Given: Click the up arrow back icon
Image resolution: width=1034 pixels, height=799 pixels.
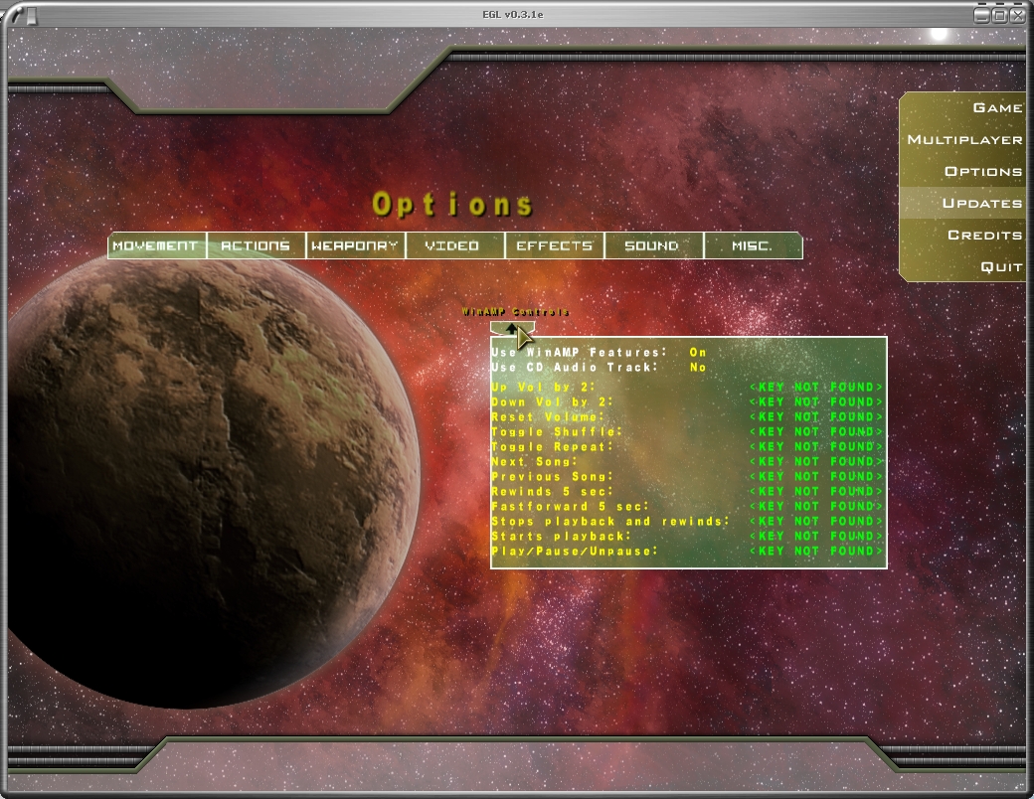Looking at the screenshot, I should (x=512, y=328).
